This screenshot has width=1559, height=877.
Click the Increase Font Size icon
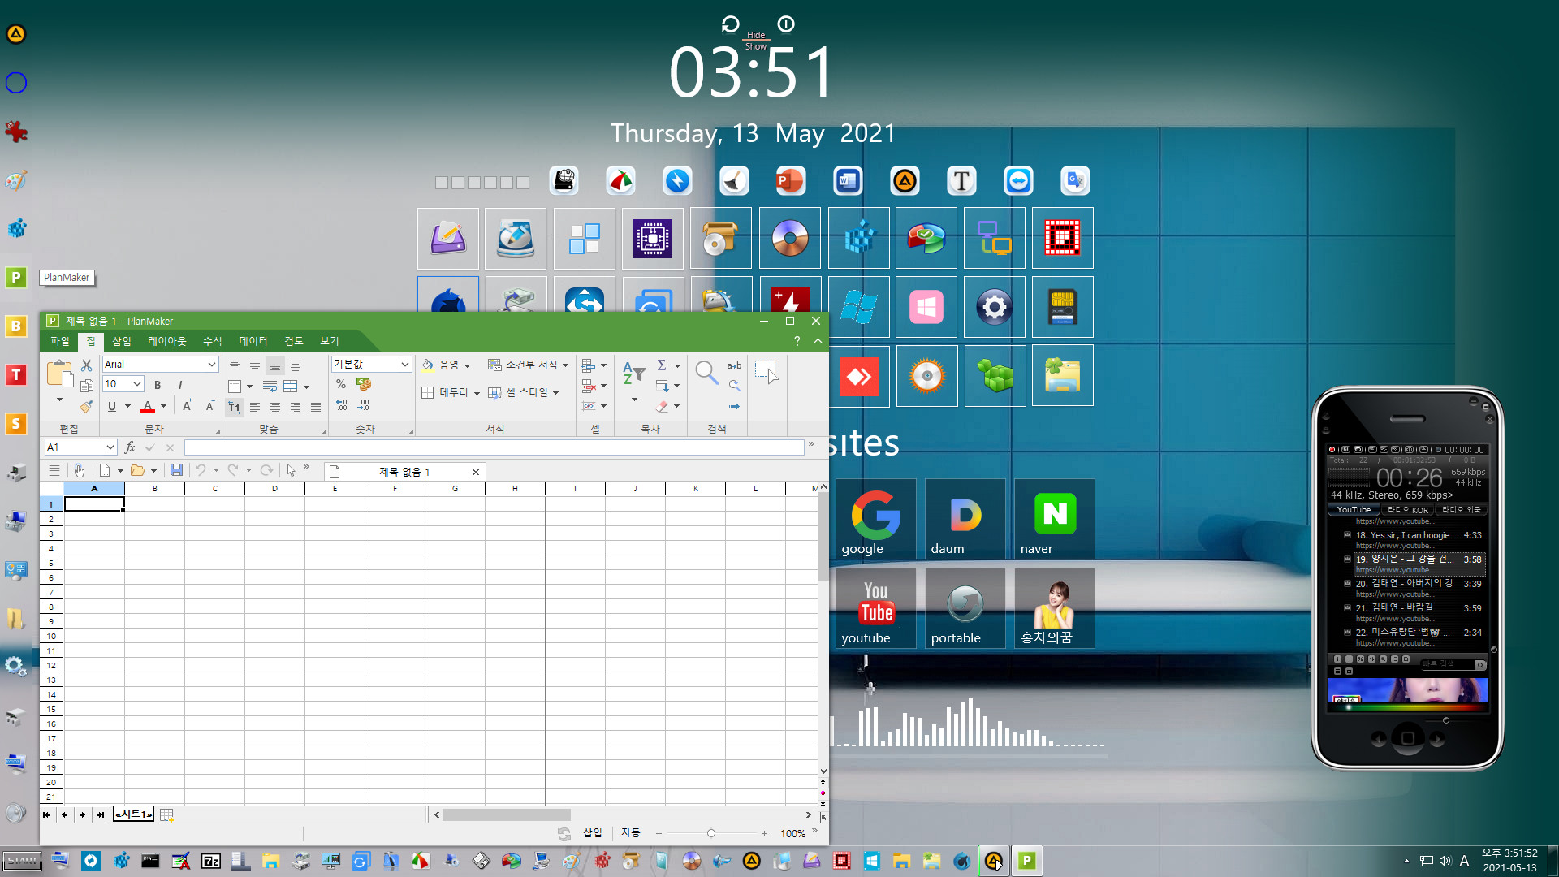(x=187, y=406)
